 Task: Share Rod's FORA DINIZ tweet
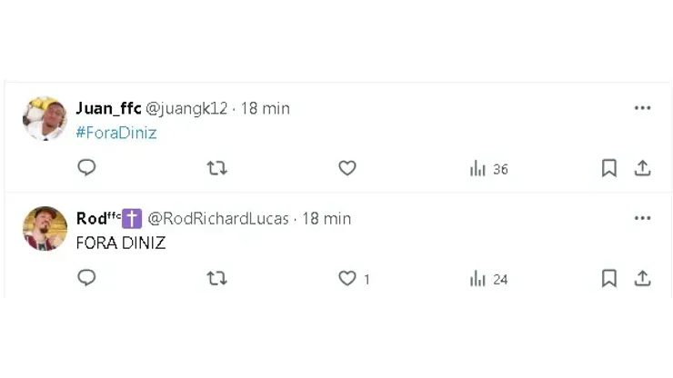tap(642, 278)
